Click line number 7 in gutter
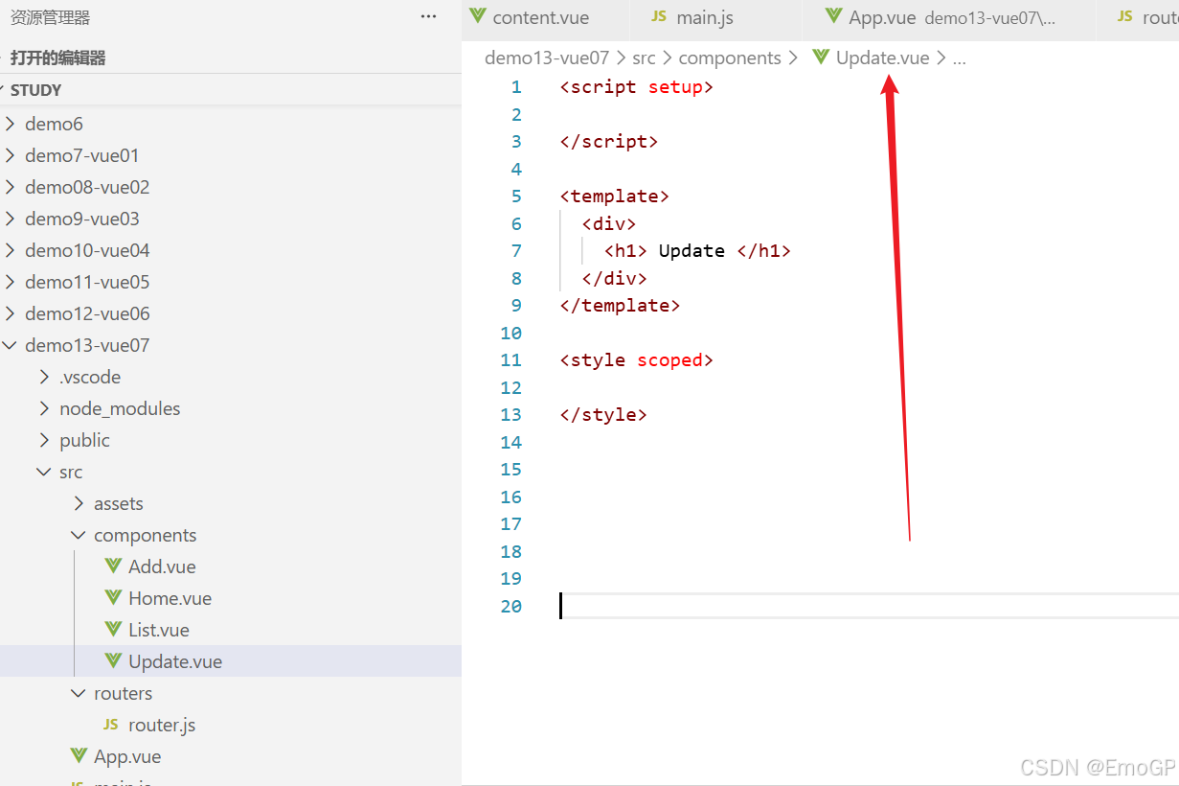The image size is (1179, 786). click(x=516, y=251)
